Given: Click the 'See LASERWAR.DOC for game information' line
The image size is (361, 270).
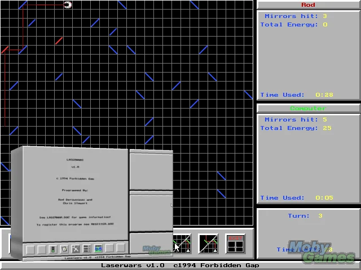Looking at the screenshot, I should click(75, 217).
